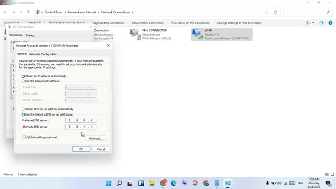Go up one level with Up arrow

click(28, 12)
